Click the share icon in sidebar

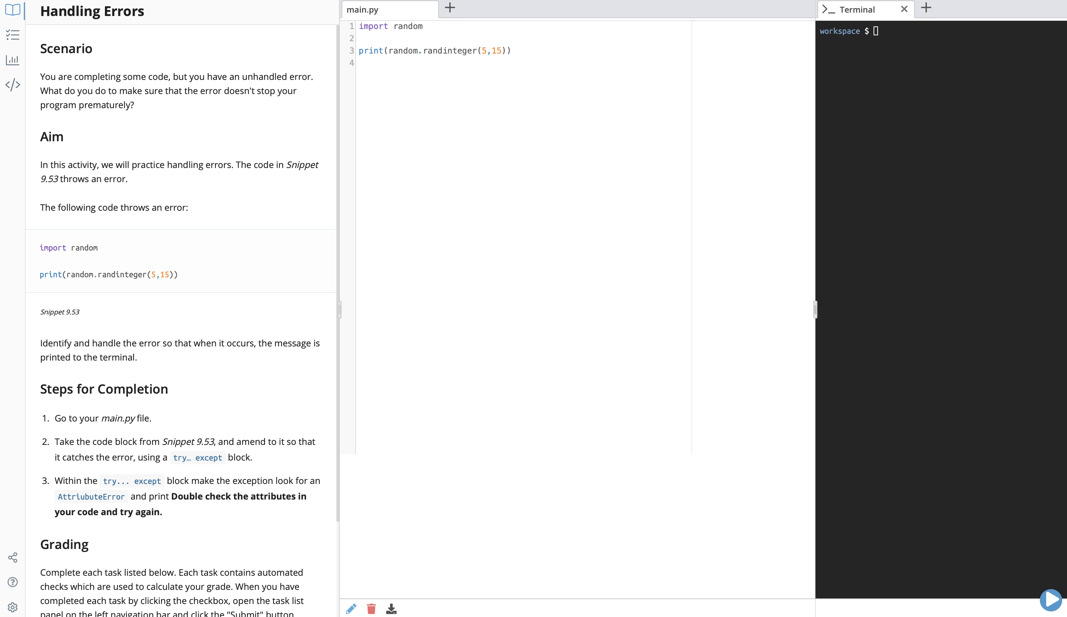tap(13, 558)
